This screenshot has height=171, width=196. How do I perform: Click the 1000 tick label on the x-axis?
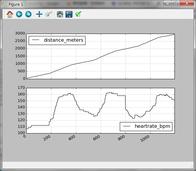point(145,139)
